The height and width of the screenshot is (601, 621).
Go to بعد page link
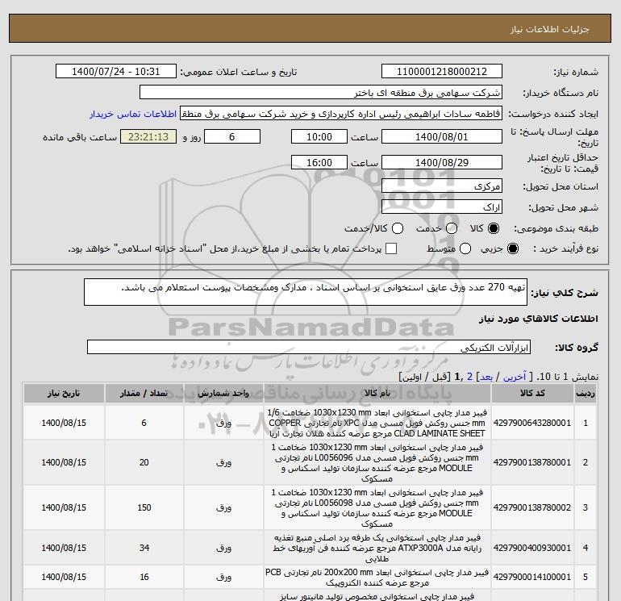point(486,377)
